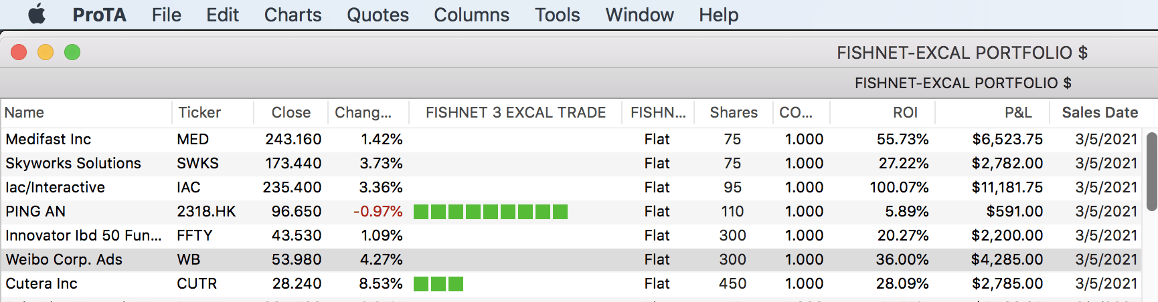The width and height of the screenshot is (1158, 302).
Task: Click P&L value $4,285.00
Action: pos(1007,259)
